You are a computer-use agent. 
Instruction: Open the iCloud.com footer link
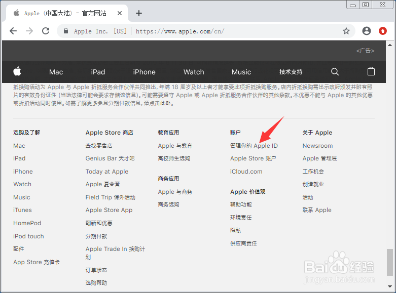tap(246, 172)
